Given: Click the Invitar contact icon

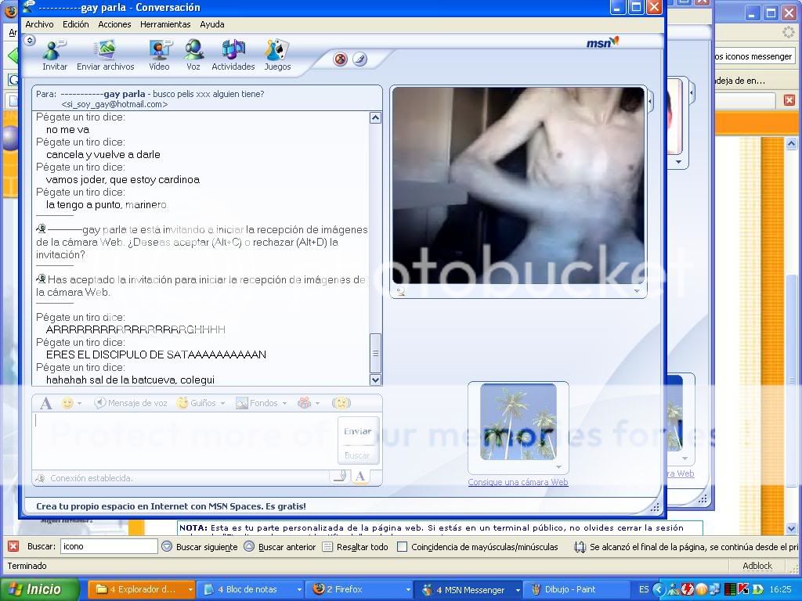Looking at the screenshot, I should point(54,55).
